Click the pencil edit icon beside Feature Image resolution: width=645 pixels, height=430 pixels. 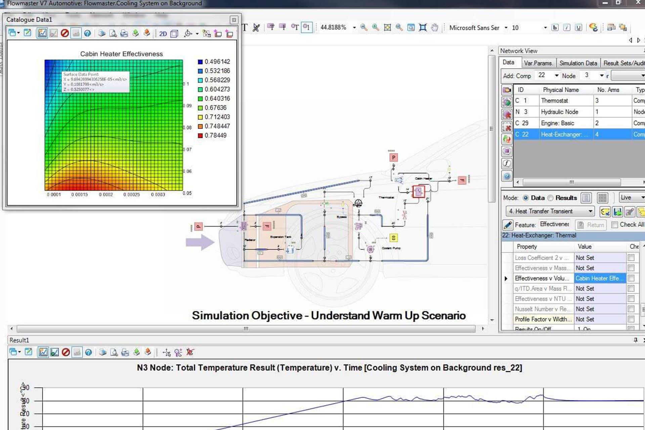pyautogui.click(x=507, y=225)
